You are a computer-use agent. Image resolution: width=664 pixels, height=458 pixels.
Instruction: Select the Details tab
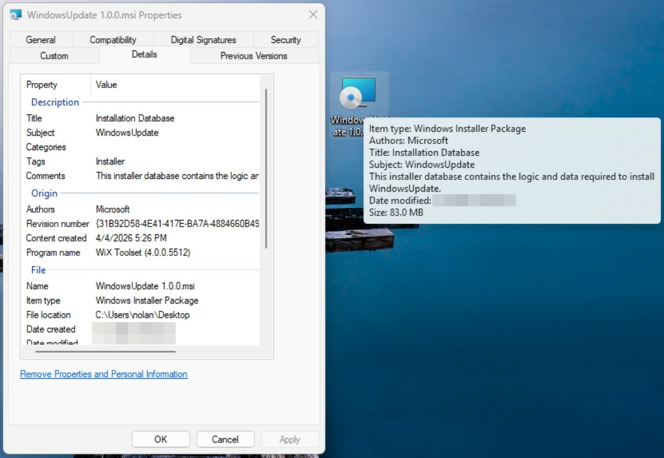coord(144,55)
